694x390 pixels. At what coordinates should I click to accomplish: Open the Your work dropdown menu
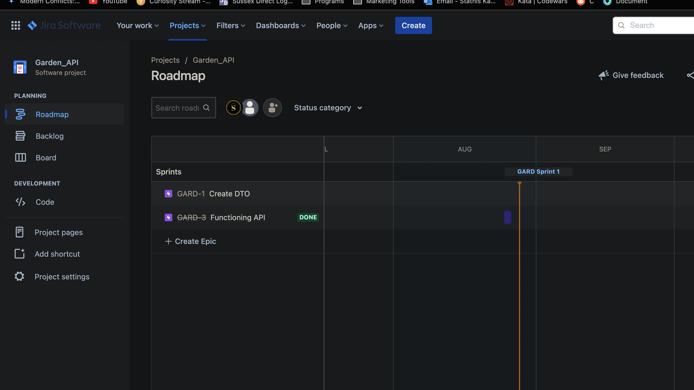(138, 25)
